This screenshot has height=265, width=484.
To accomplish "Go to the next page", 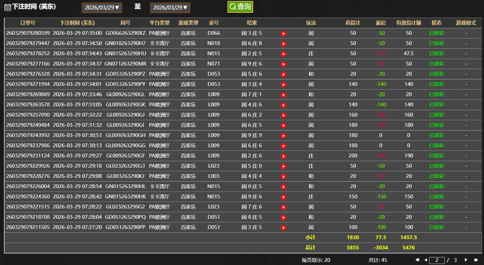I will click(466, 260).
